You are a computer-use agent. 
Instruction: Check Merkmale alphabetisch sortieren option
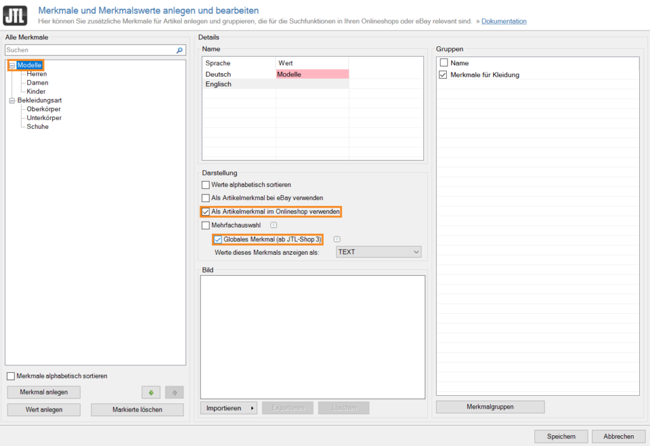click(x=11, y=376)
